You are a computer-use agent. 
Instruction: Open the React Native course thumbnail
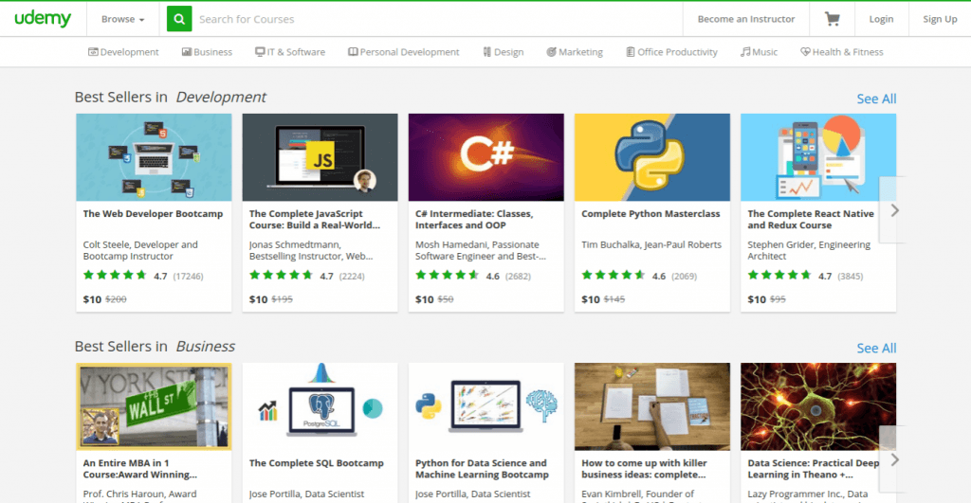[x=818, y=157]
